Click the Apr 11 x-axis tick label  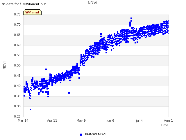pos(52,120)
